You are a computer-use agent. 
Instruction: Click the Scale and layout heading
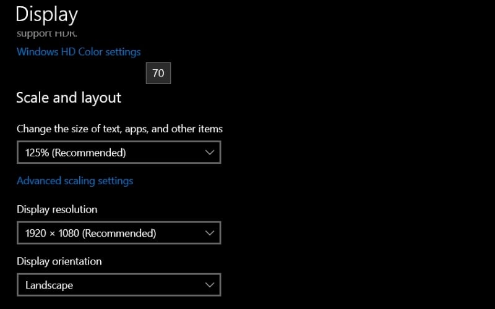pos(69,98)
